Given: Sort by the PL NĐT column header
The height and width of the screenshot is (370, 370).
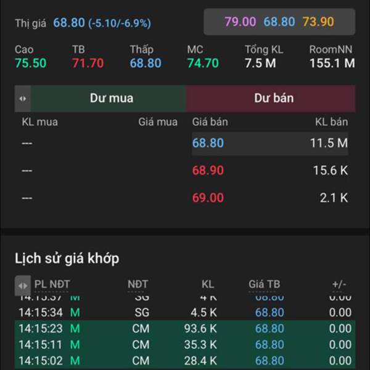Looking at the screenshot, I should pyautogui.click(x=52, y=284).
